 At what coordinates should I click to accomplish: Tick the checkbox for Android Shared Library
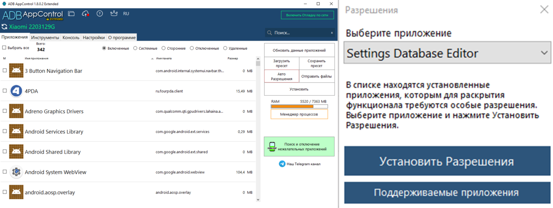coord(5,152)
